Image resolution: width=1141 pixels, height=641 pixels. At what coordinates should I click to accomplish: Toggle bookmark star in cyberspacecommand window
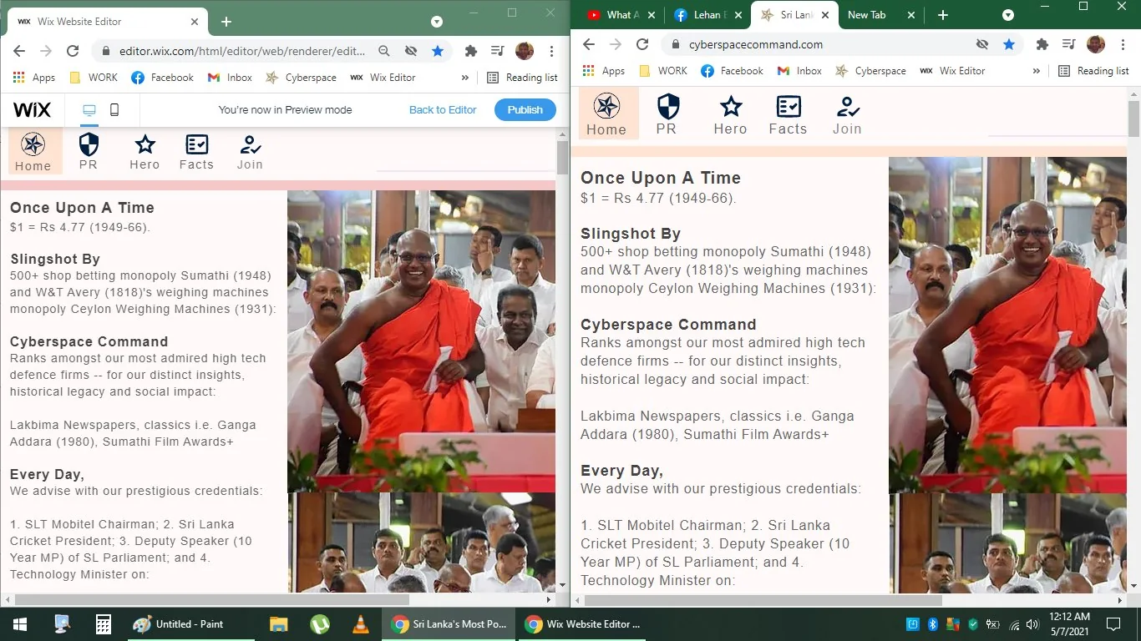tap(1009, 44)
